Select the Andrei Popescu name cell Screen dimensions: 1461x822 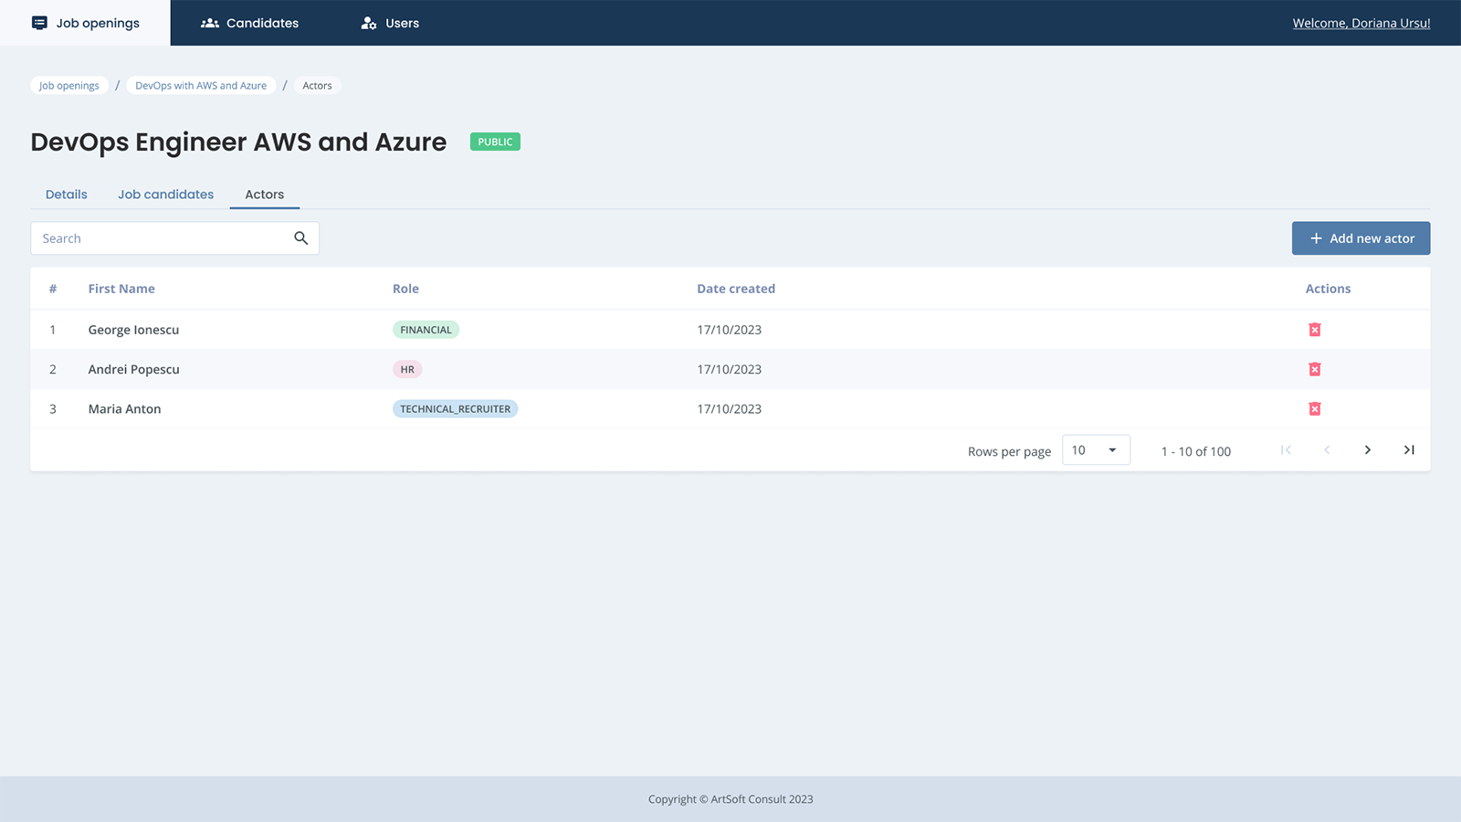tap(134, 369)
